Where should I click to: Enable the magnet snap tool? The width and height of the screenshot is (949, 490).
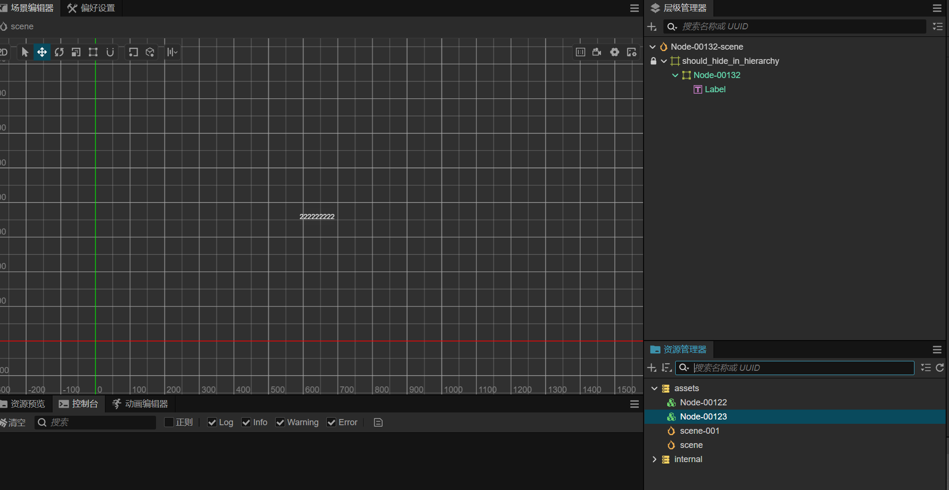click(110, 52)
